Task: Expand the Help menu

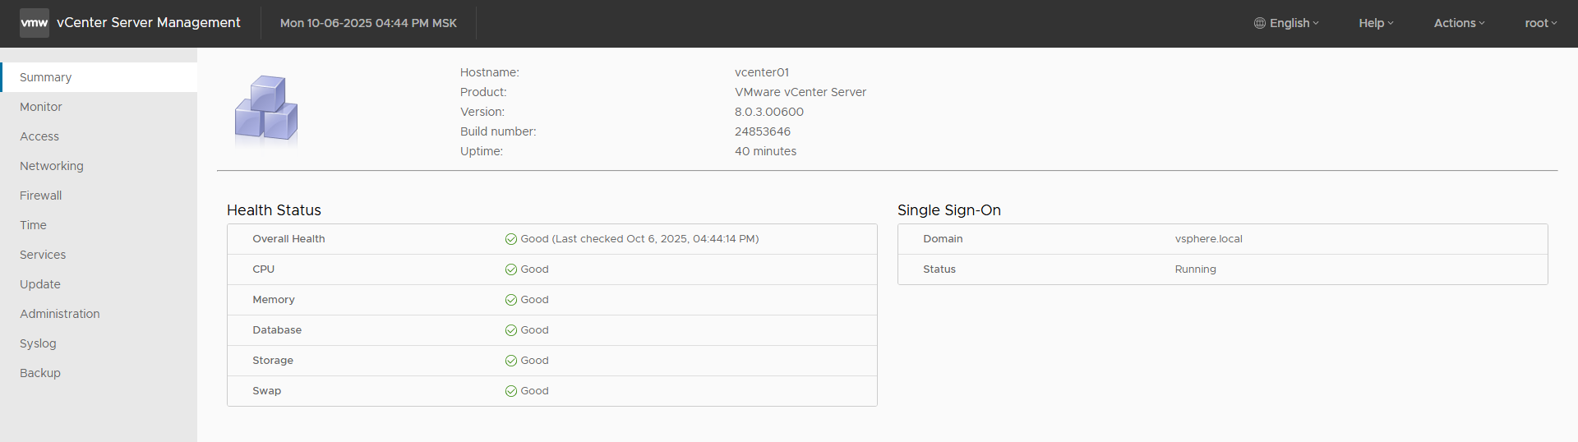Action: [1376, 23]
